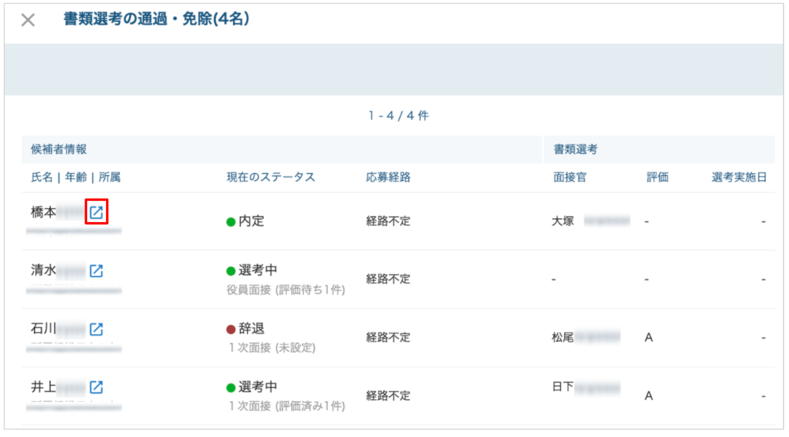Click green dot beside 井上's 選考中 status
This screenshot has width=789, height=437.
coord(231,388)
